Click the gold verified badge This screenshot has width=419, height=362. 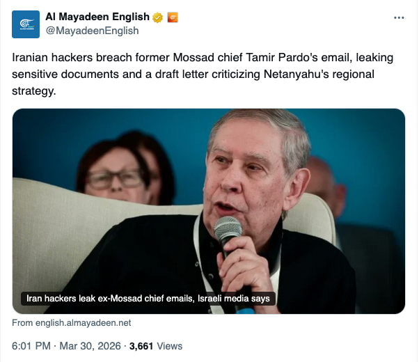[158, 17]
